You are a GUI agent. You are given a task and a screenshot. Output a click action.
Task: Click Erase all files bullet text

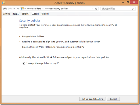[x=53, y=47]
